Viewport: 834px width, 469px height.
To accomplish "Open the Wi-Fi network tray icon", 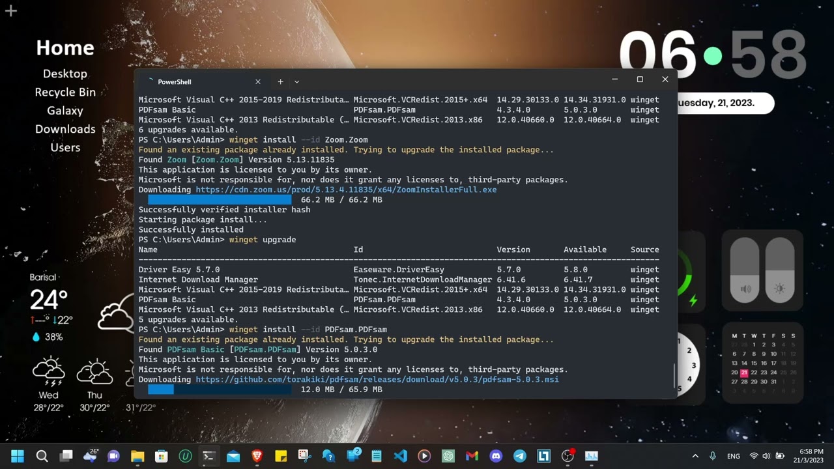I will click(x=754, y=456).
